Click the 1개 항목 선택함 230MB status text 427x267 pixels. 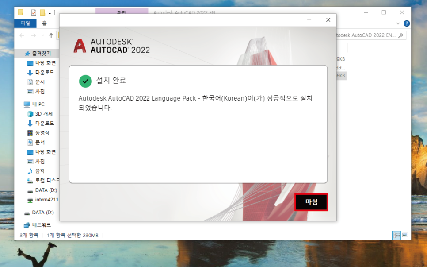click(x=72, y=236)
